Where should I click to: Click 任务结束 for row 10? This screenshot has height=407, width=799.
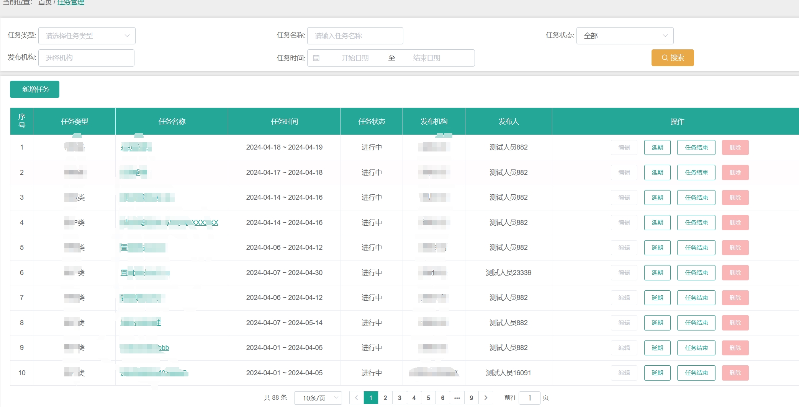696,373
